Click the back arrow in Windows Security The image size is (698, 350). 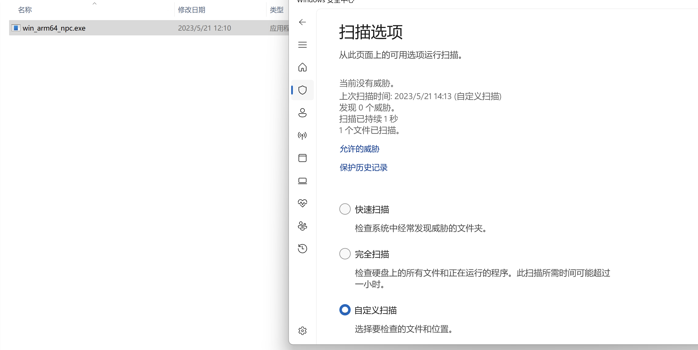pos(302,22)
